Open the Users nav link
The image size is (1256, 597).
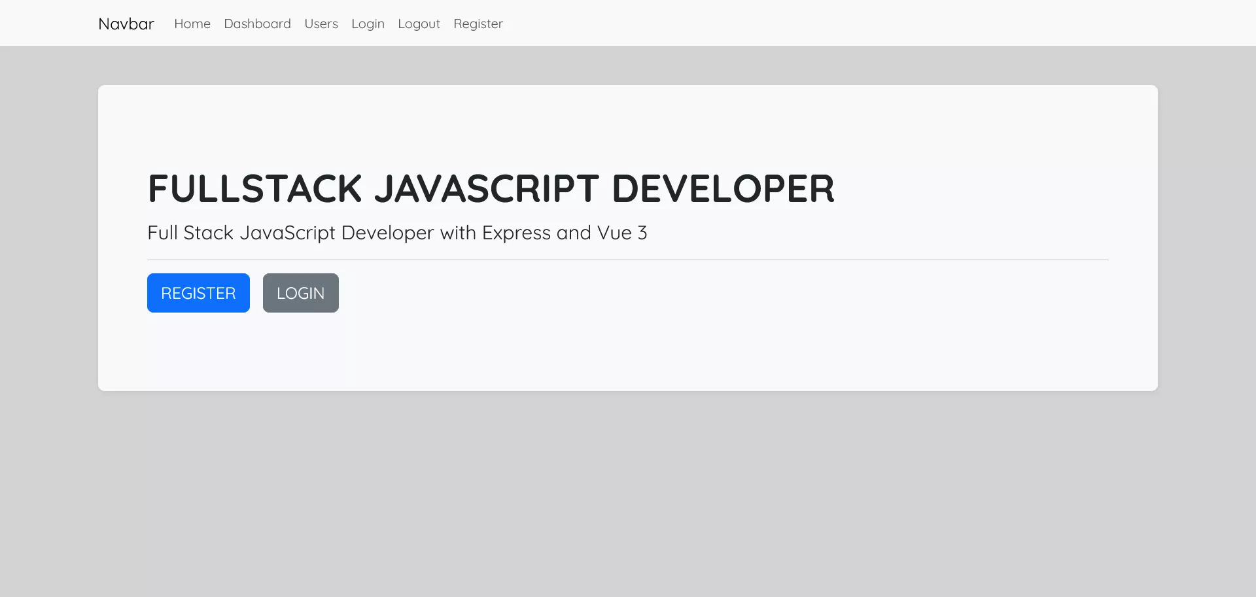(x=321, y=24)
